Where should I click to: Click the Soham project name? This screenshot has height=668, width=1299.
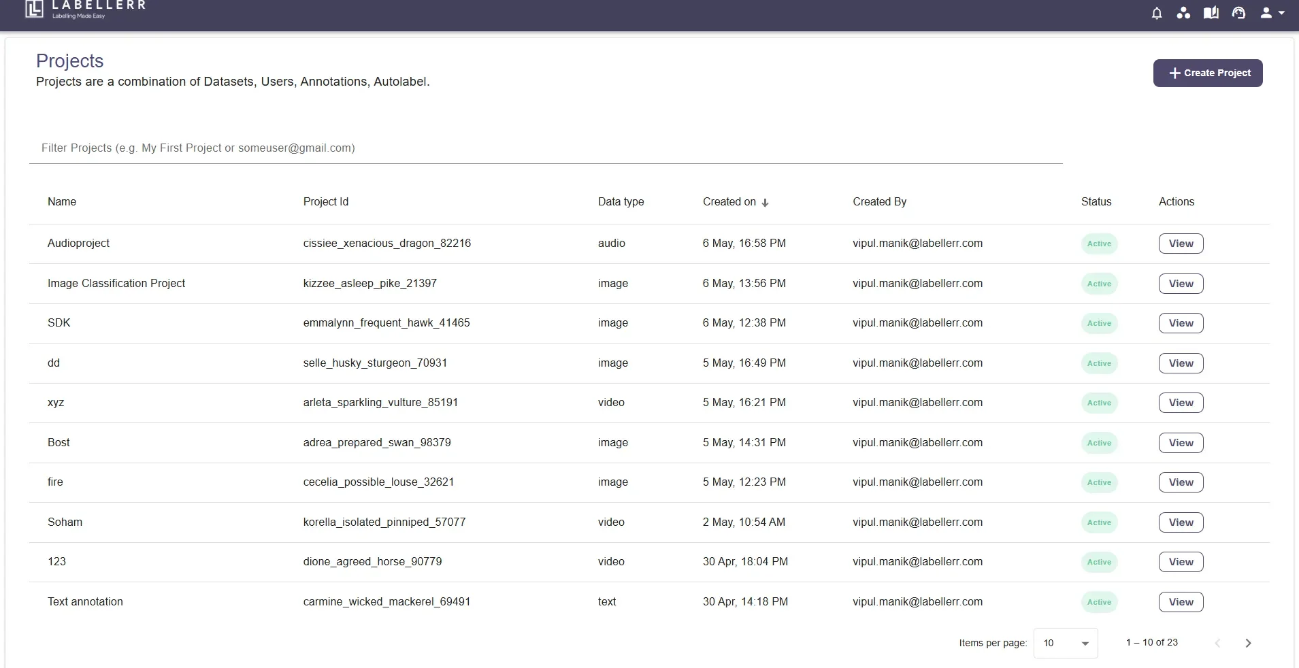65,522
